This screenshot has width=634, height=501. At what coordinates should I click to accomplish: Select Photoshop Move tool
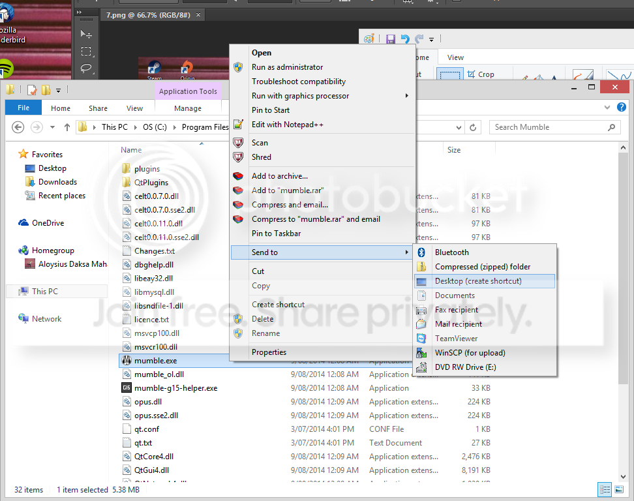click(x=85, y=34)
